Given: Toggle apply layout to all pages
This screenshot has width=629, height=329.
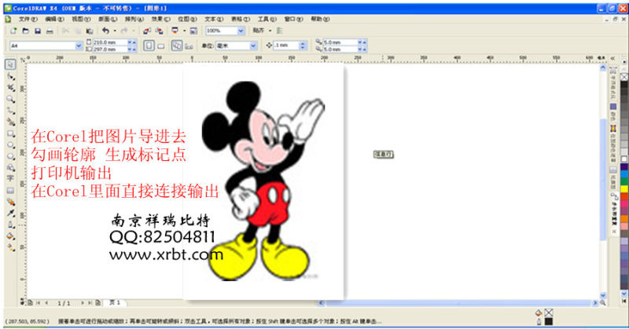Looking at the screenshot, I should tap(177, 46).
